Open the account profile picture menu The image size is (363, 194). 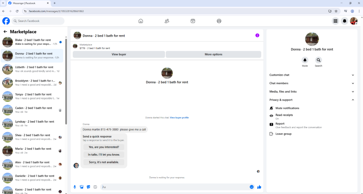click(x=353, y=21)
